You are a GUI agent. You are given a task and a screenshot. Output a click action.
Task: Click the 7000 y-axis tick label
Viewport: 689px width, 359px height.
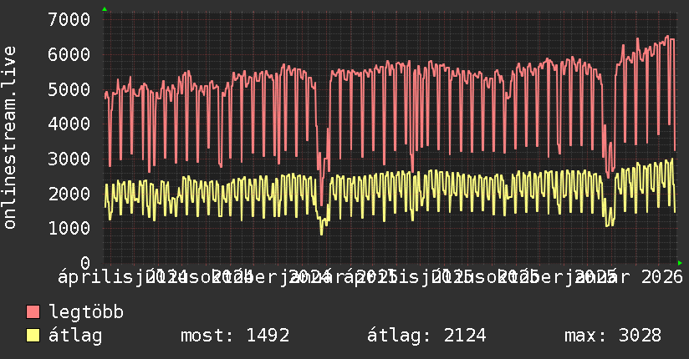coord(69,19)
